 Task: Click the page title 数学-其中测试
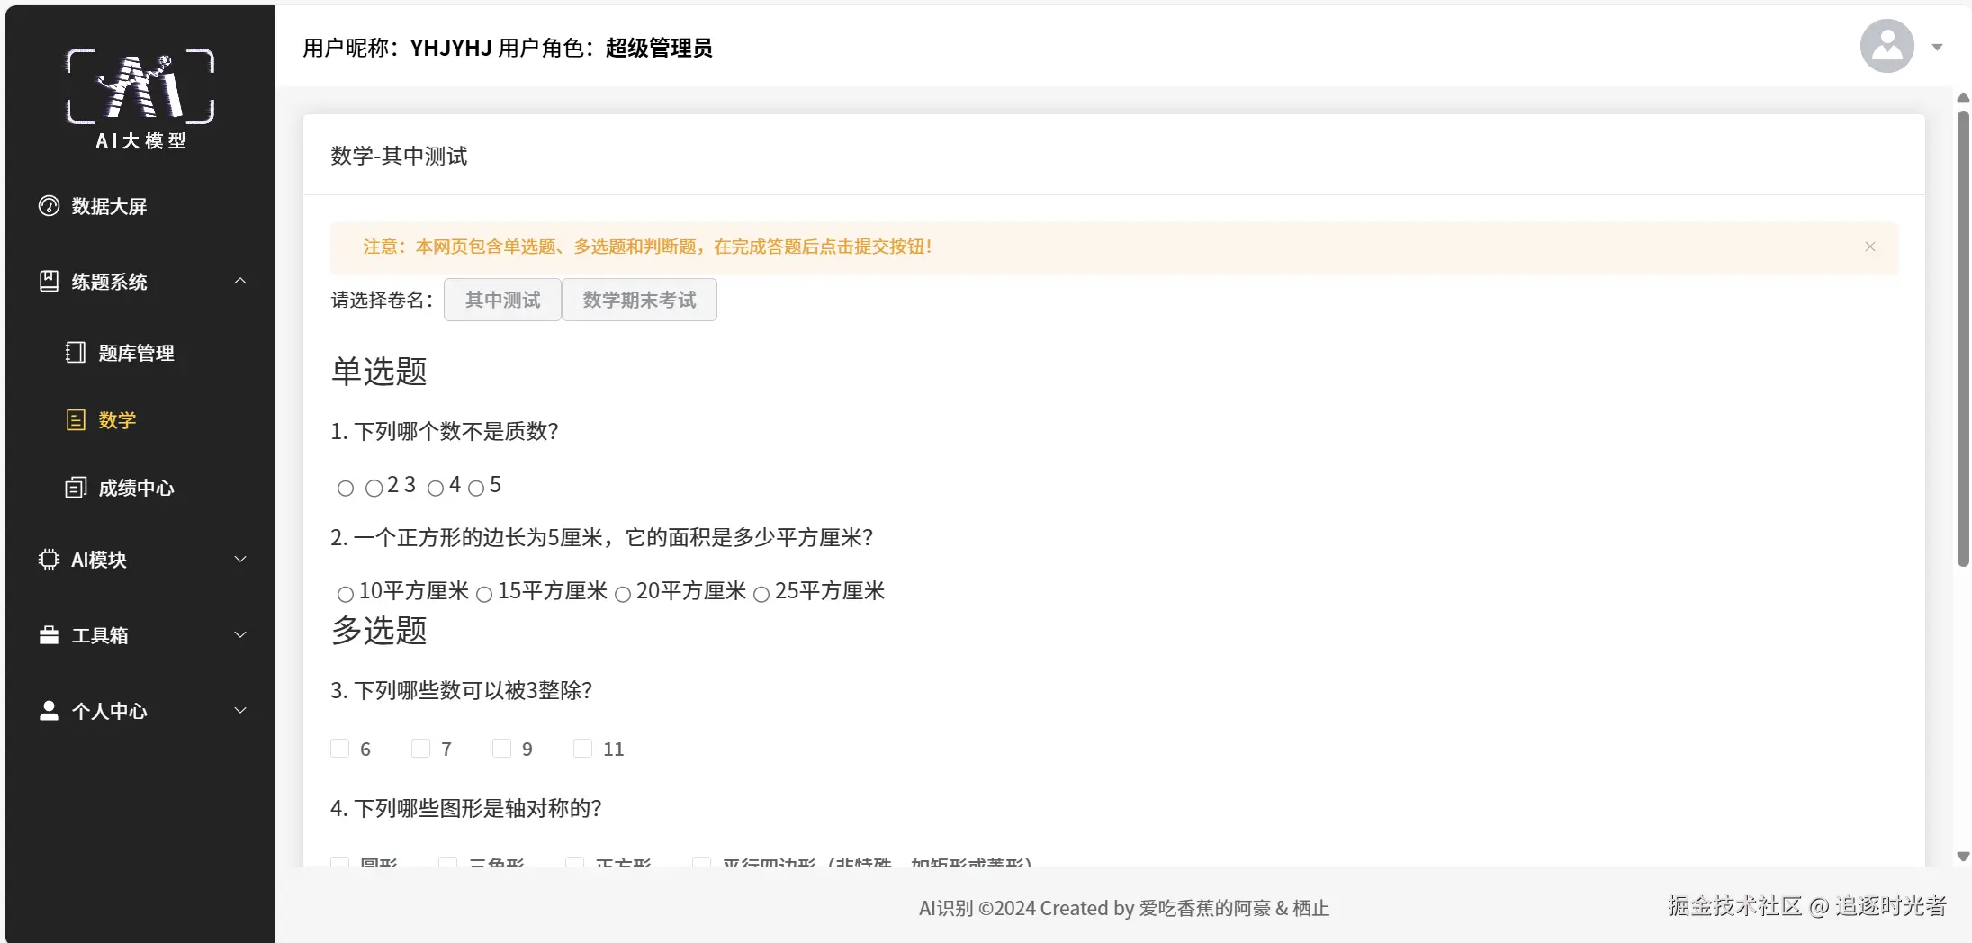click(x=399, y=156)
